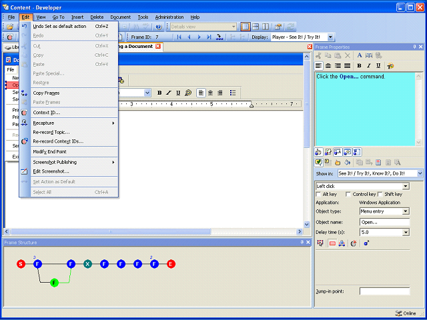Choose Re-record Context IDs... entry
The image size is (427, 320).
coord(69,141)
